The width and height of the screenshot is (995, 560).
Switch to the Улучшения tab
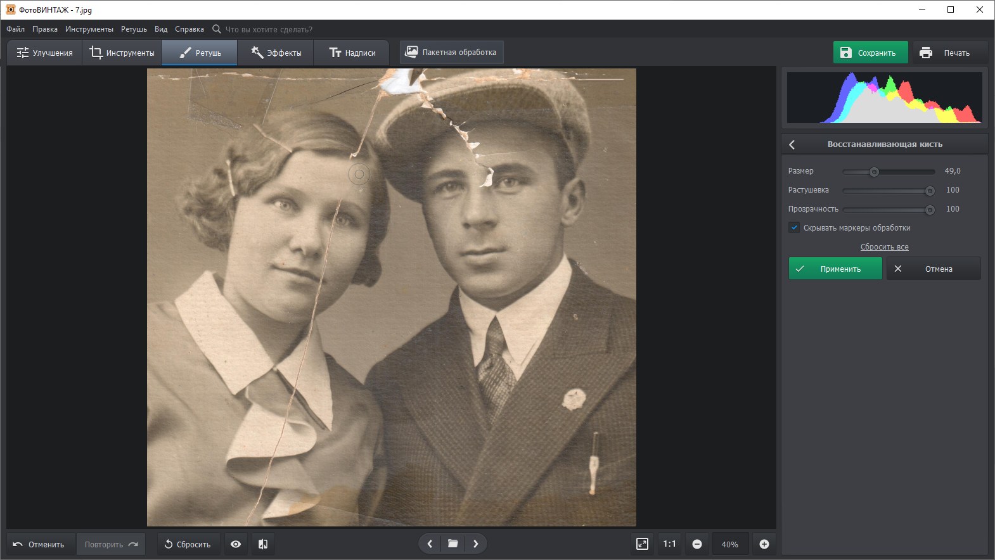(x=44, y=53)
